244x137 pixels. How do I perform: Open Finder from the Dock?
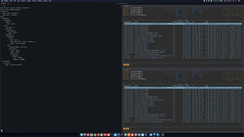tap(81, 135)
